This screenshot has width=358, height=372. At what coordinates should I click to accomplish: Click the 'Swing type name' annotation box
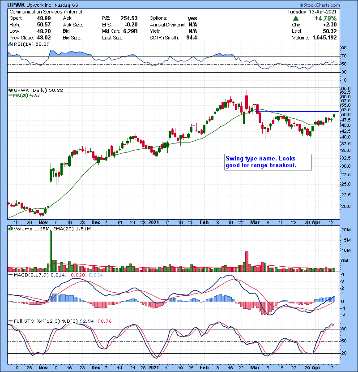point(268,162)
